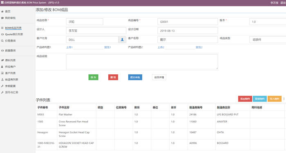This screenshot has width=286, height=153.
Task: Open 数据查询 in the sidebar
Action: tap(10, 51)
